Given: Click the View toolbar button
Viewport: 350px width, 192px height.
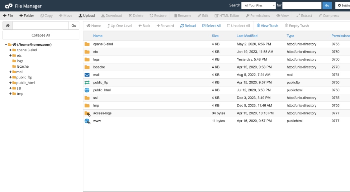Looking at the screenshot, I should [283, 16].
